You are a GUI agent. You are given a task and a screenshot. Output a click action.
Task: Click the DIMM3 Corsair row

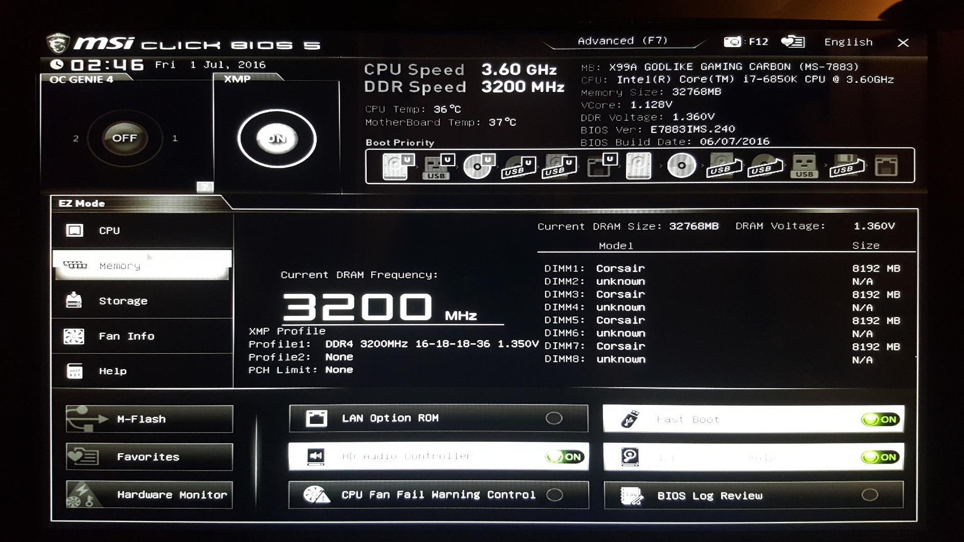click(x=722, y=295)
